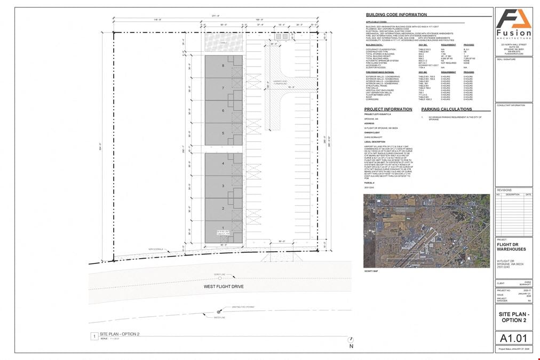Click the NEW SIDEWALK annotation

point(155,250)
